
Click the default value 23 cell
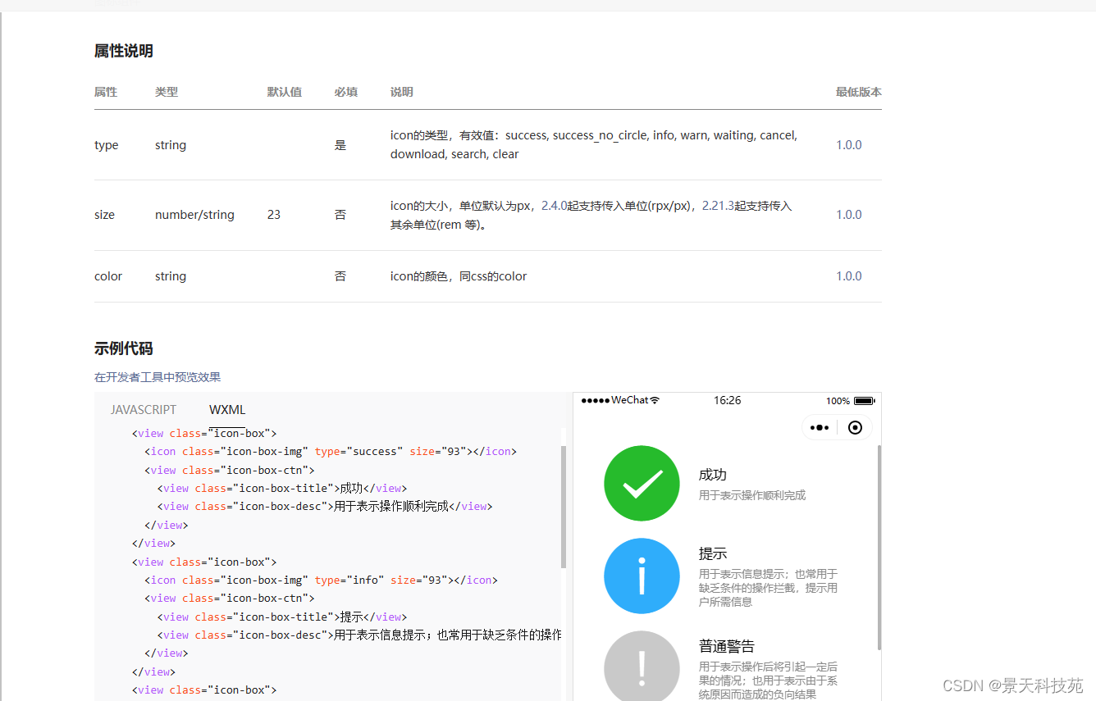click(274, 215)
